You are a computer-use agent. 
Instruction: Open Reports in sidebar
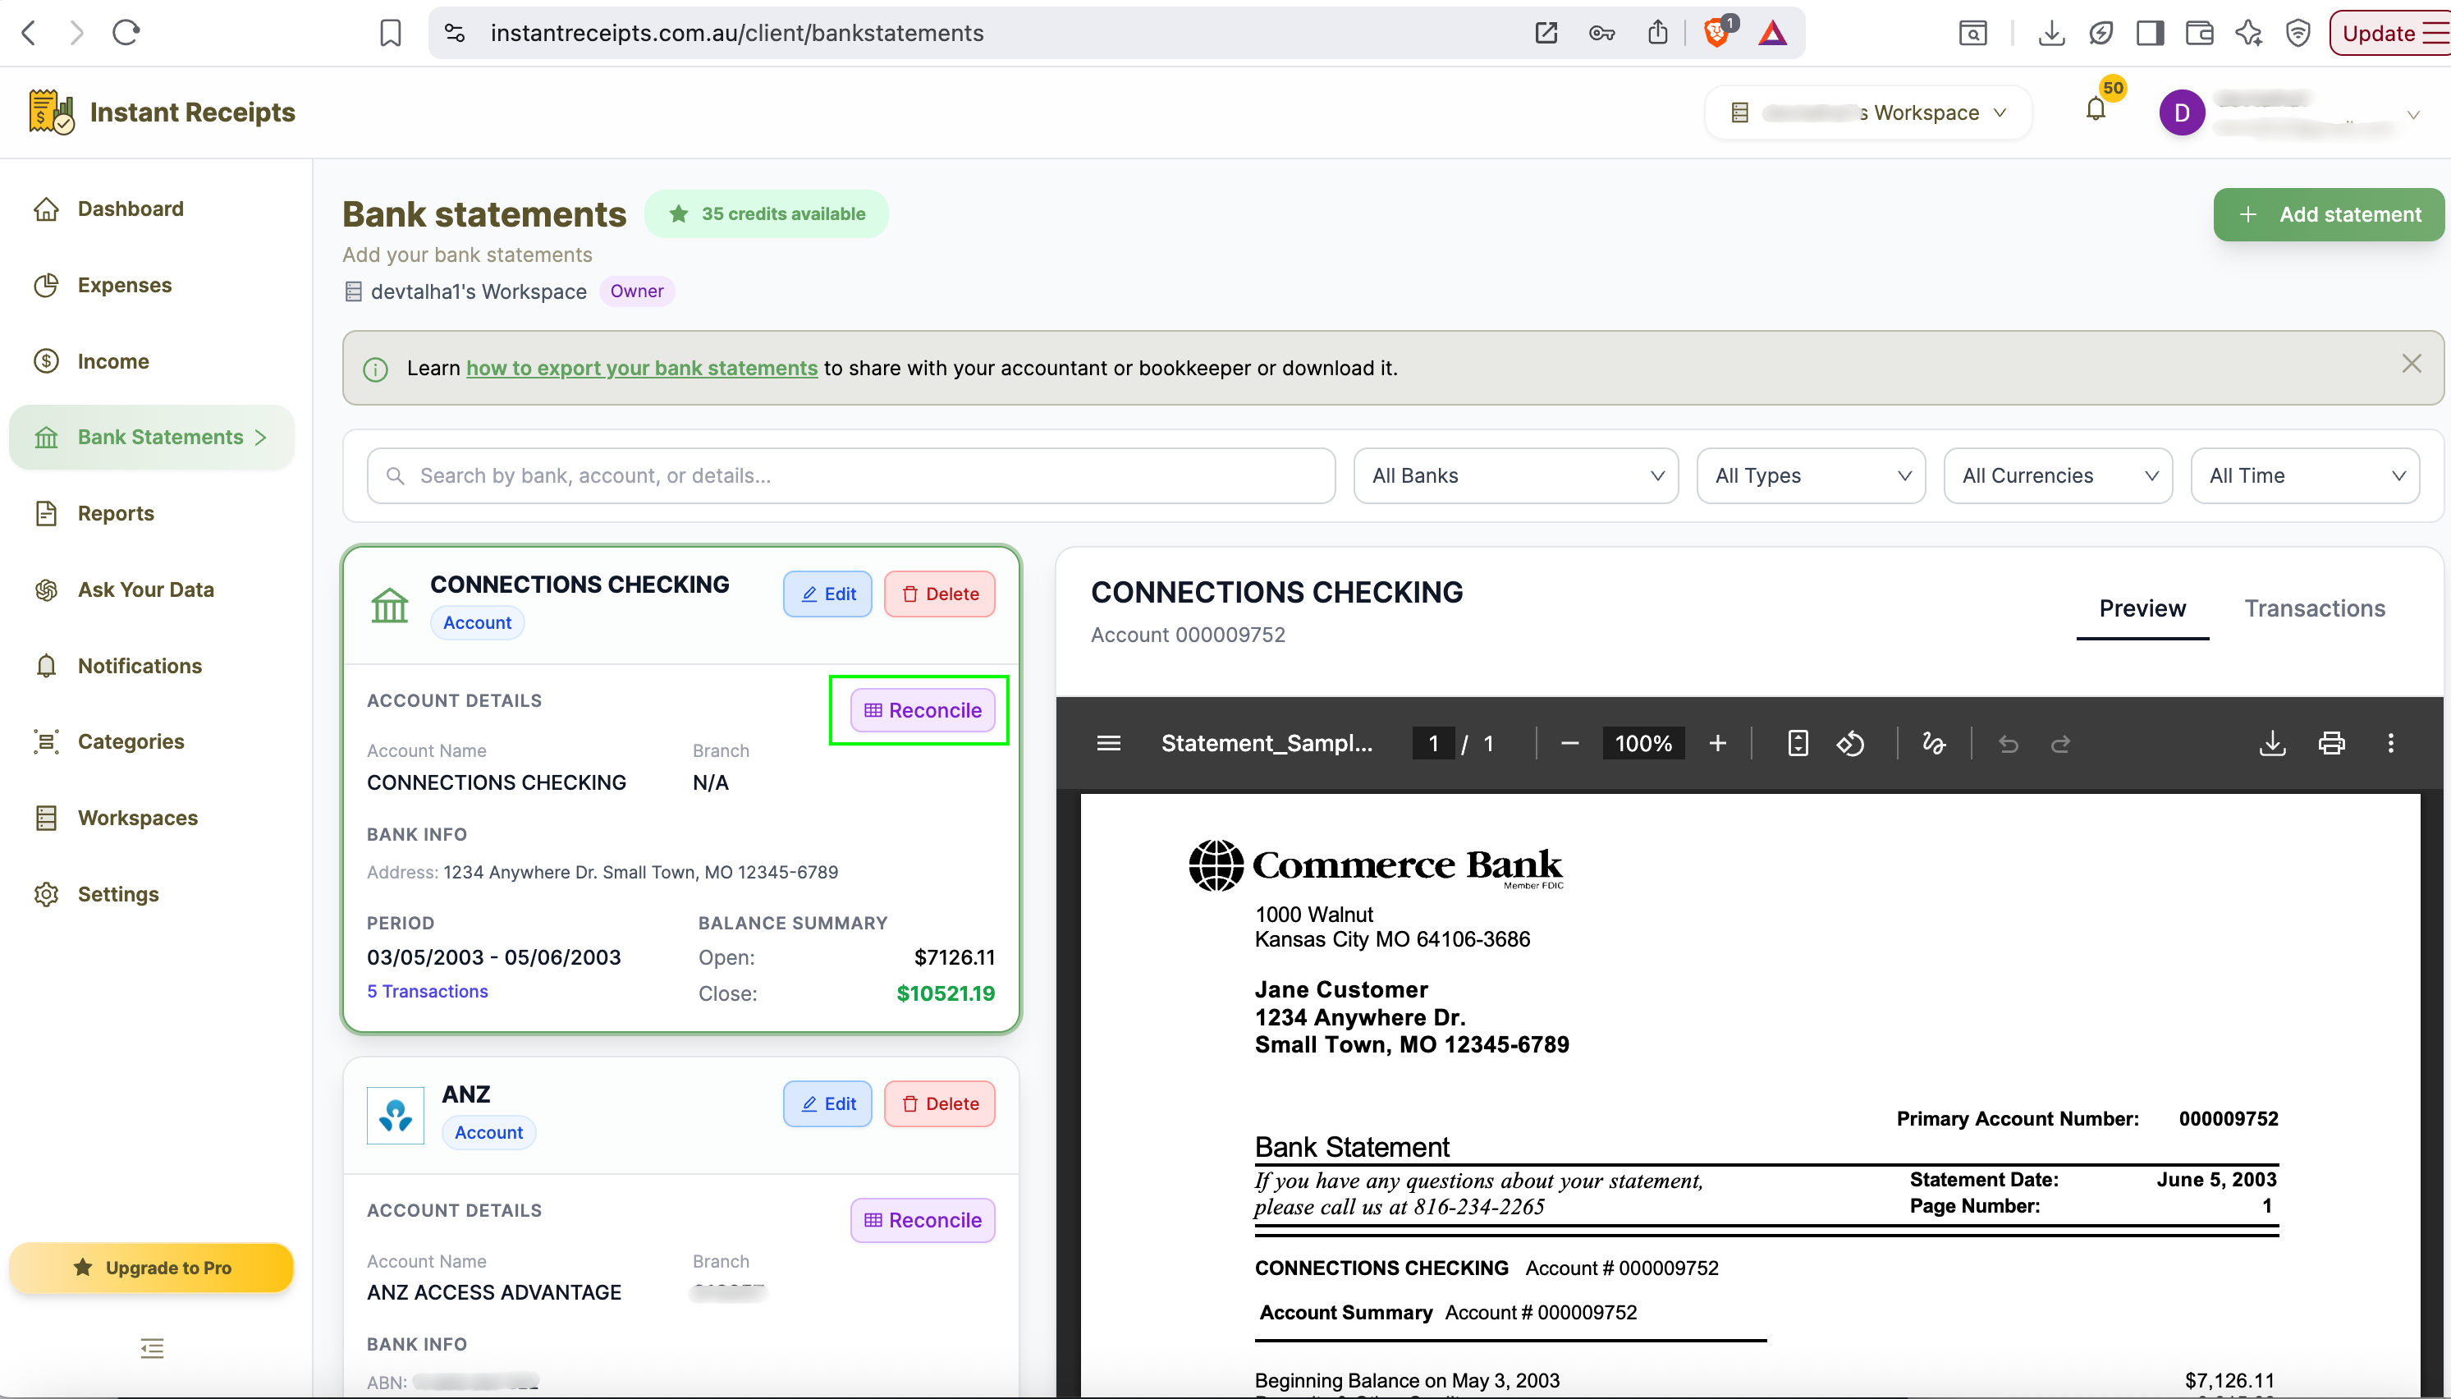tap(115, 513)
